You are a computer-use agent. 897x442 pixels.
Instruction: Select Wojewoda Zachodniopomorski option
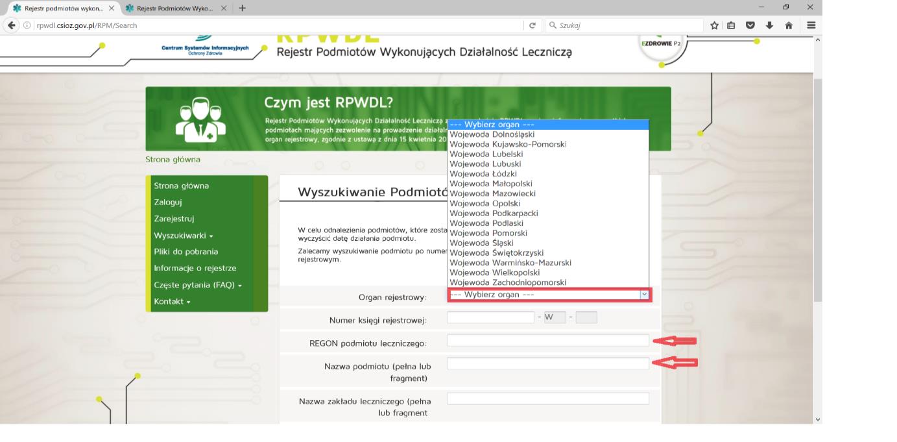pos(548,282)
